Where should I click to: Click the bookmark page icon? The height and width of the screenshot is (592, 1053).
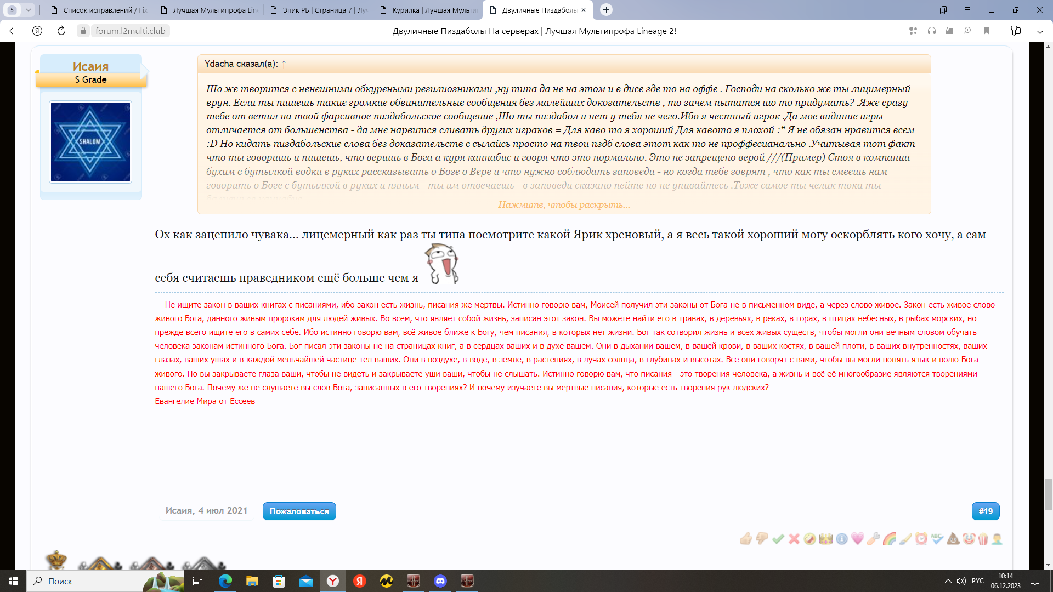(x=987, y=31)
